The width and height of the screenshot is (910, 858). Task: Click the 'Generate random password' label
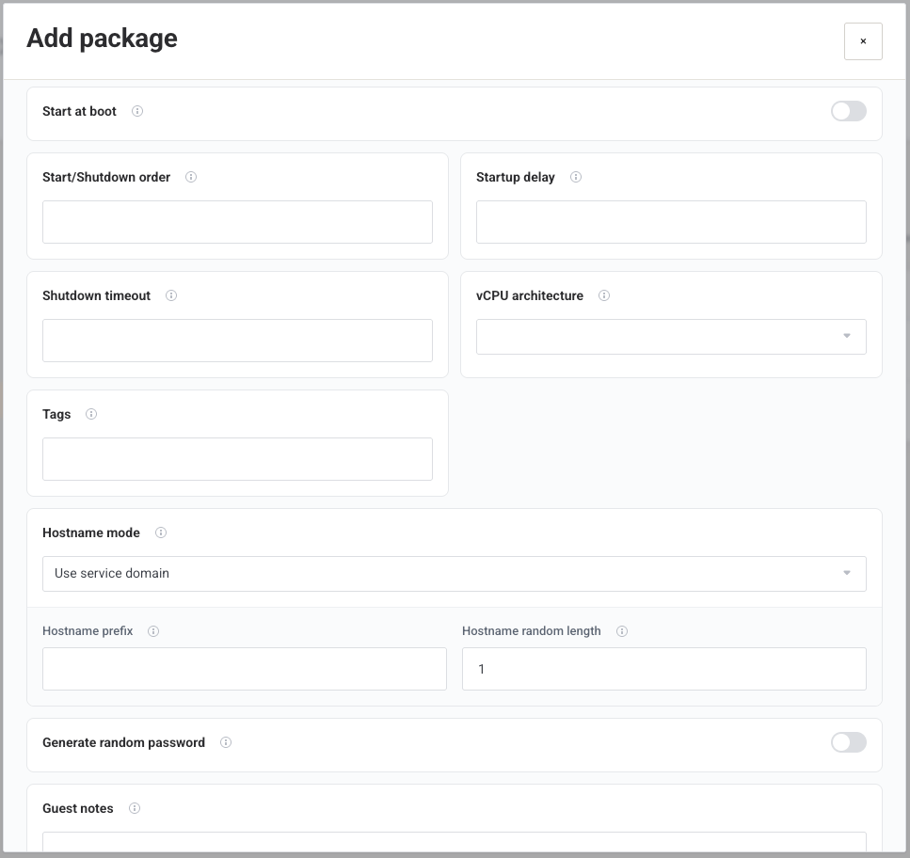pyautogui.click(x=123, y=742)
